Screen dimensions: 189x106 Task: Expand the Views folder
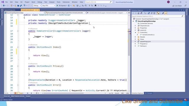tap(135, 39)
